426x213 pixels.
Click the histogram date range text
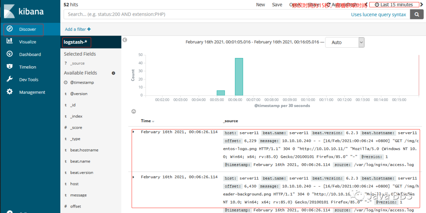pos(252,42)
